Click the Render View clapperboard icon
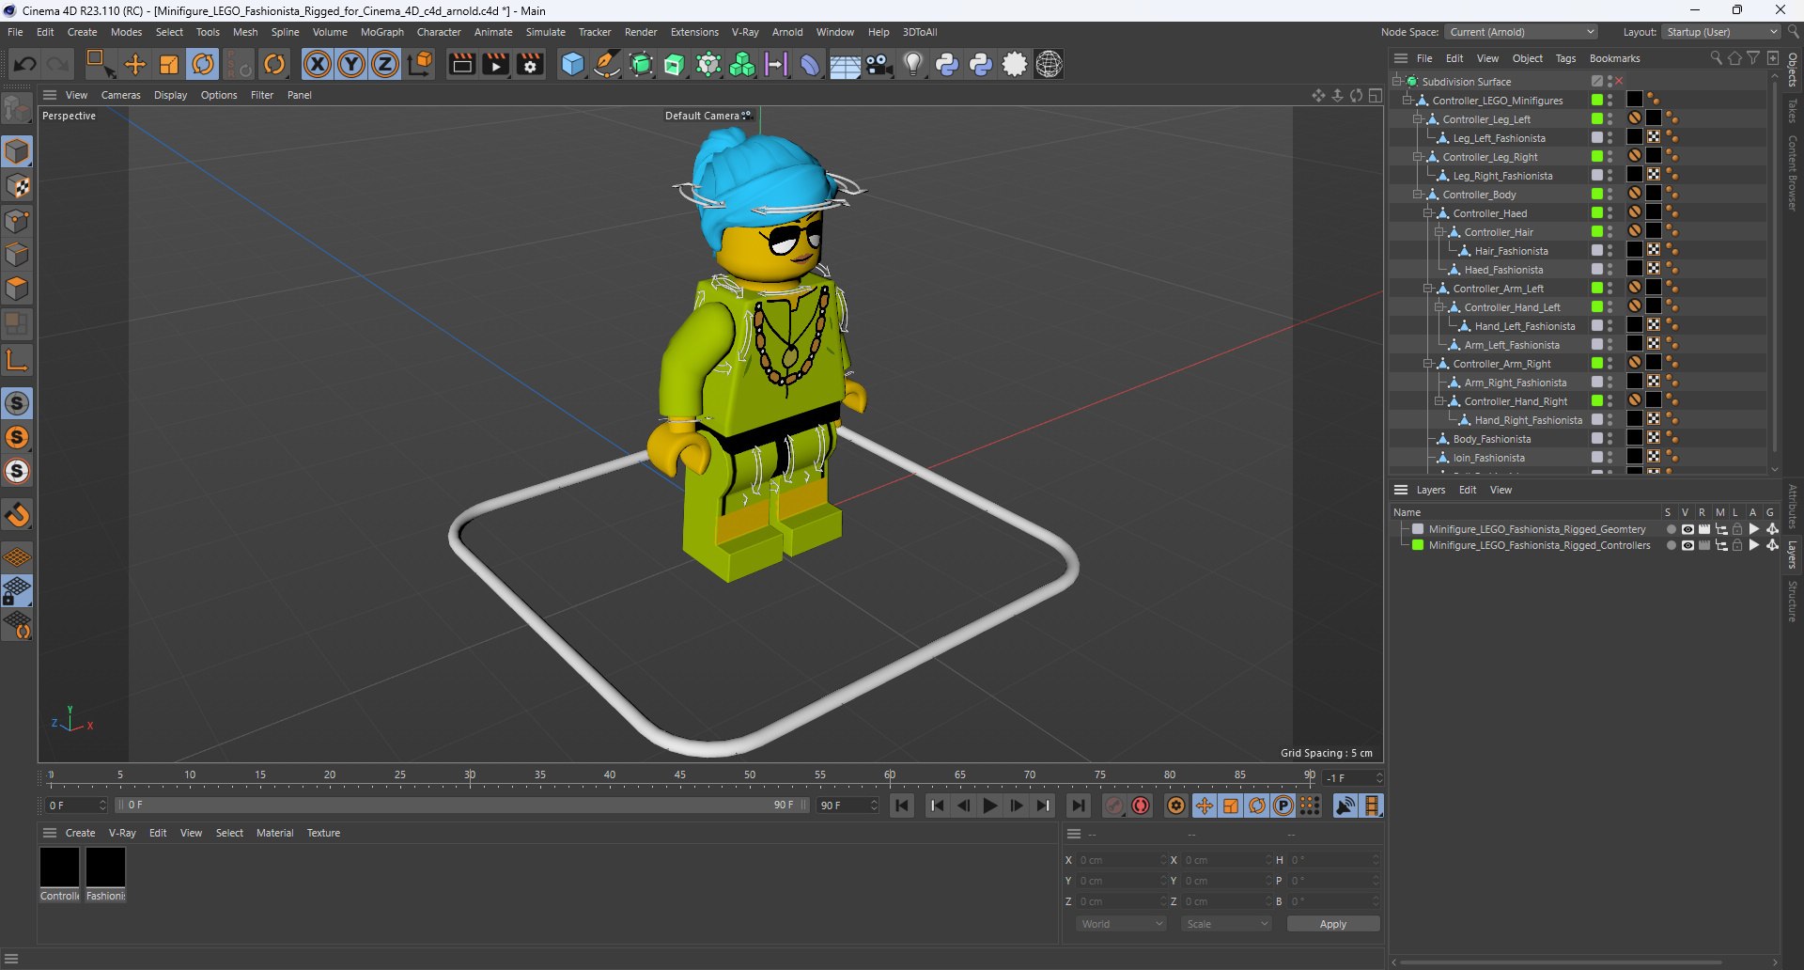 pos(461,64)
